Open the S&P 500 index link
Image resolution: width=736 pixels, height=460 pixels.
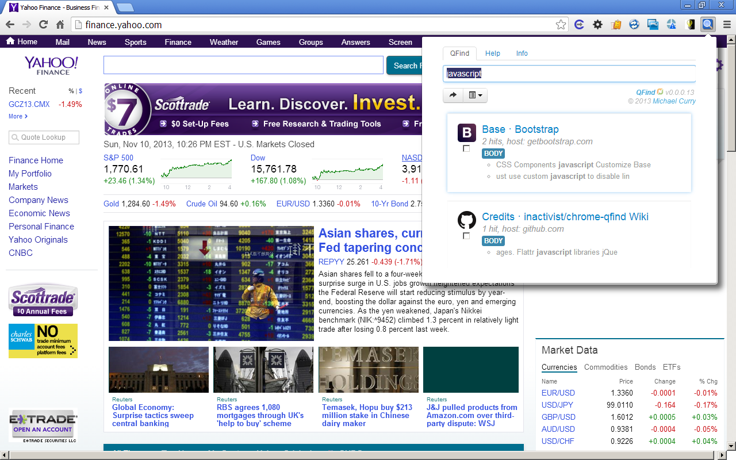click(118, 158)
